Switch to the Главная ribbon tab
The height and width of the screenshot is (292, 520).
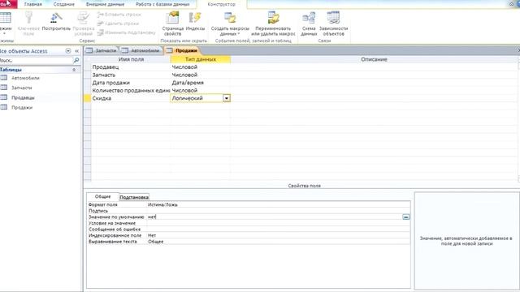32,4
